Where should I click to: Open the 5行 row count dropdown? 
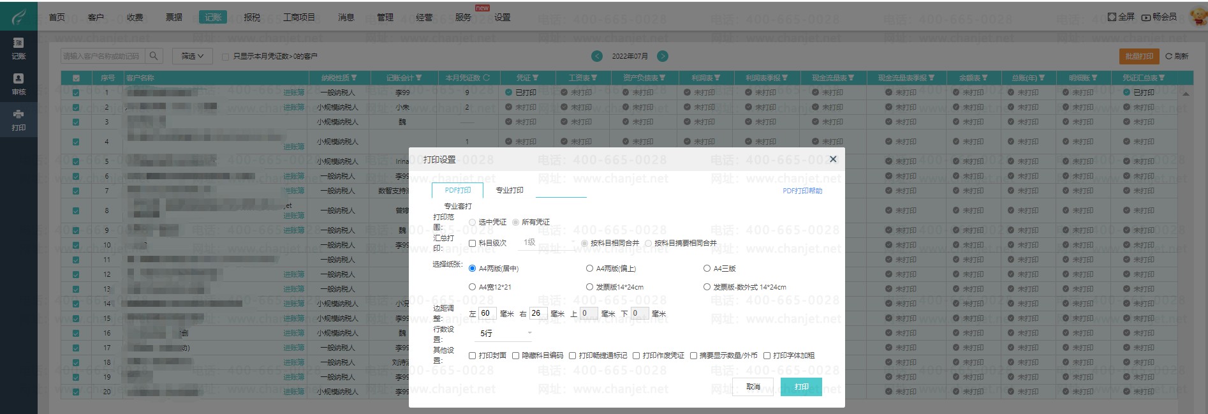[505, 333]
